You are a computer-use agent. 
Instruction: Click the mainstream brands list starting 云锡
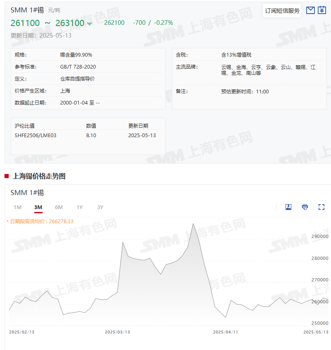tap(268, 70)
